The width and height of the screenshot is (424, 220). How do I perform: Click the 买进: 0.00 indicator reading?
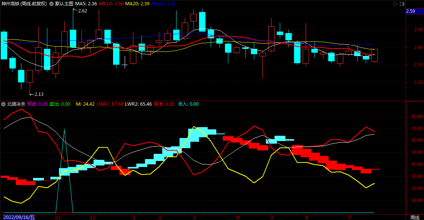38,104
